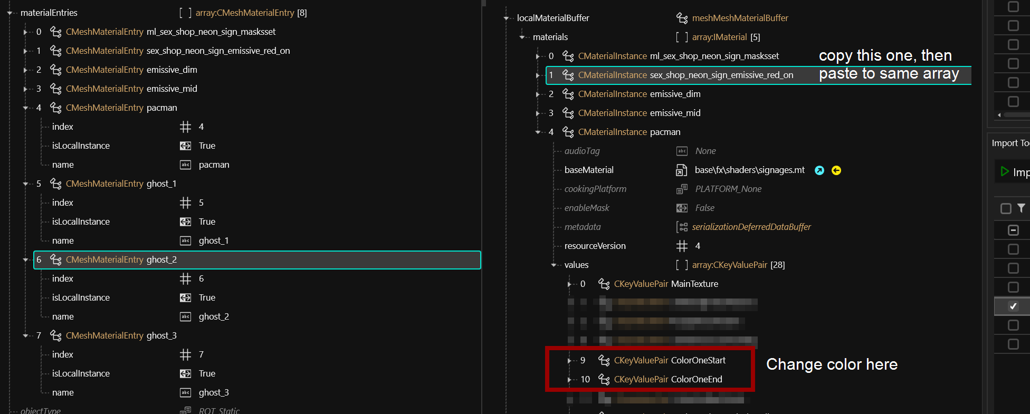Click the yellow arrow icon beside signages.mt
The width and height of the screenshot is (1030, 414).
coord(836,170)
